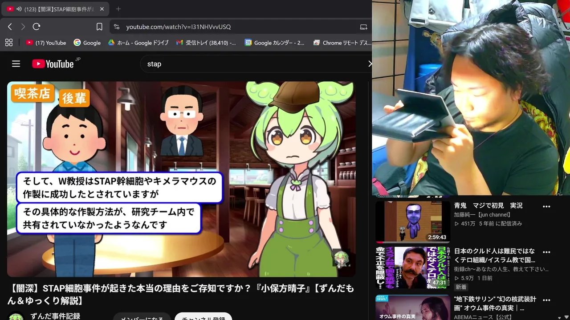Click the メンバーになる button
The width and height of the screenshot is (570, 320).
(142, 317)
